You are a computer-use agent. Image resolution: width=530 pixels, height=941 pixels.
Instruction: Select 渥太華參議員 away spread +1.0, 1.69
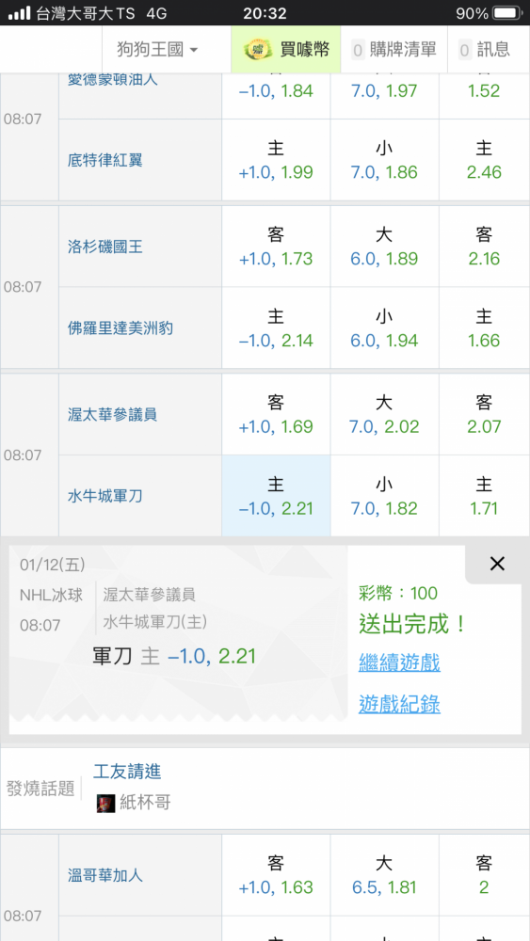[x=276, y=414]
